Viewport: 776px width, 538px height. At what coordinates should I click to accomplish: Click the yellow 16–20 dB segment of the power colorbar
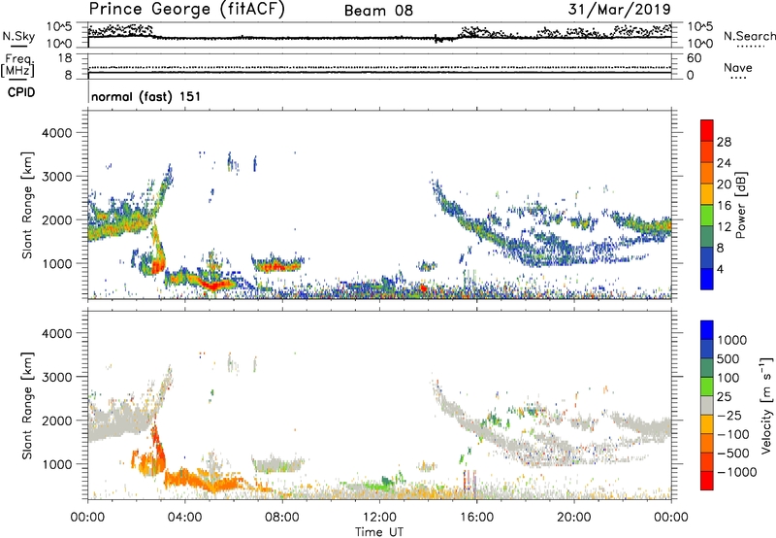point(707,193)
